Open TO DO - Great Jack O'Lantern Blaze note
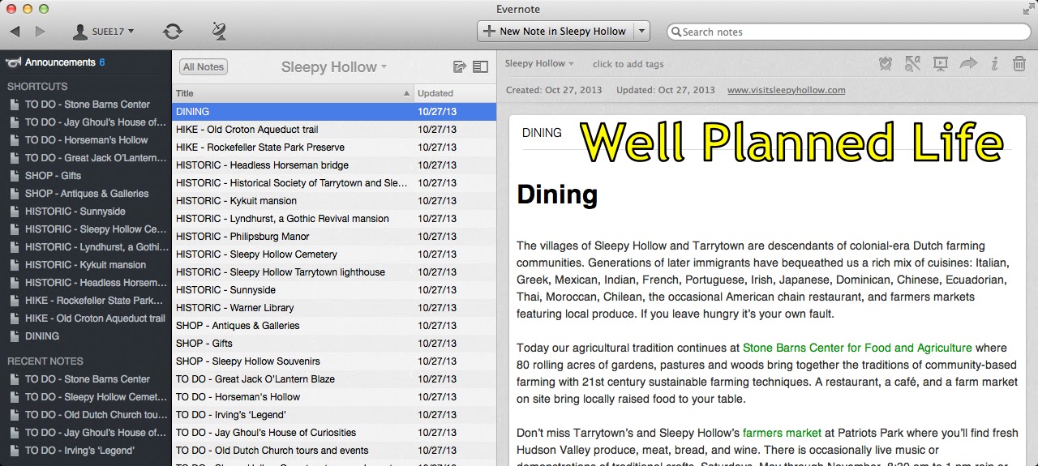The width and height of the screenshot is (1038, 466). click(334, 379)
